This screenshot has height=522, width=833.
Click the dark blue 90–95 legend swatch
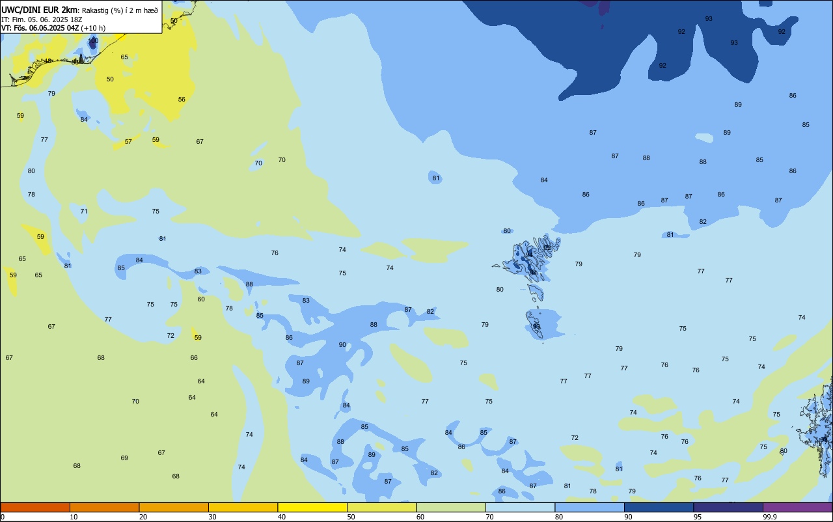(x=659, y=507)
